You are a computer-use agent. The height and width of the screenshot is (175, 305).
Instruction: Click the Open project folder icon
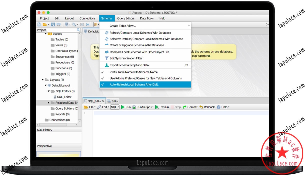(45, 24)
